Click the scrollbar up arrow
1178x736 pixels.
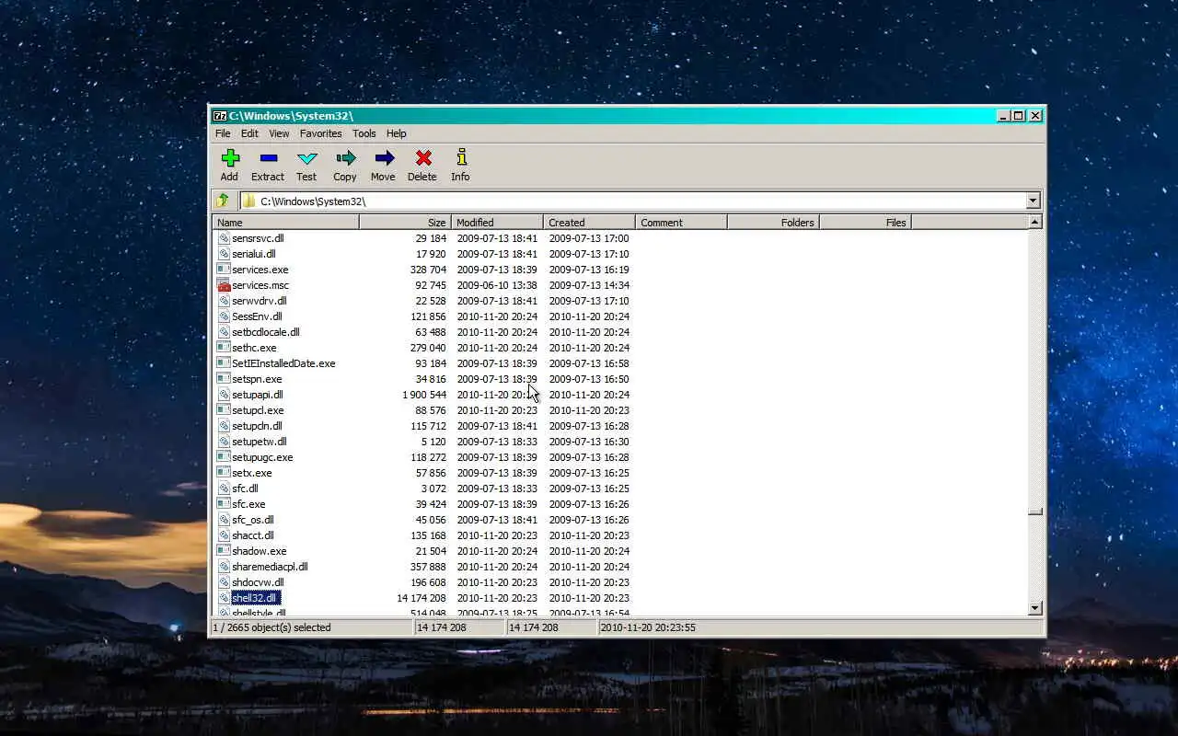1035,222
